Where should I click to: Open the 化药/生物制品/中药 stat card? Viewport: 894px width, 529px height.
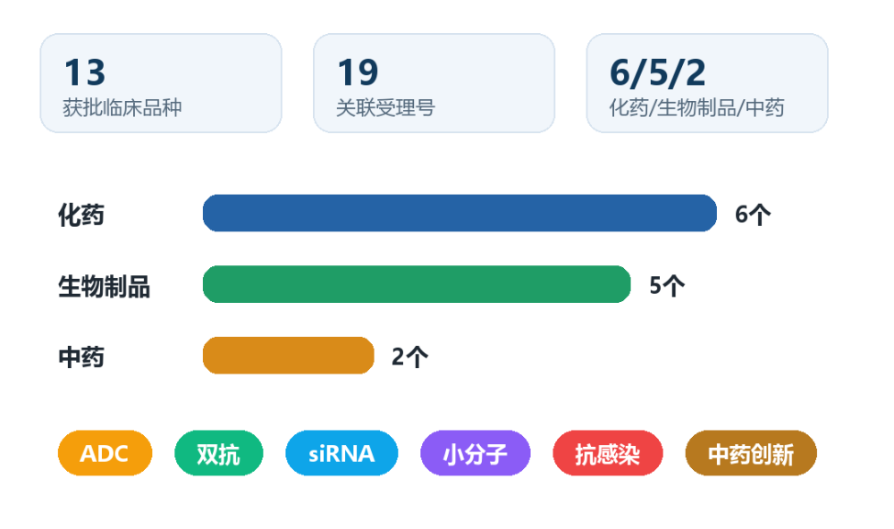pyautogui.click(x=707, y=83)
